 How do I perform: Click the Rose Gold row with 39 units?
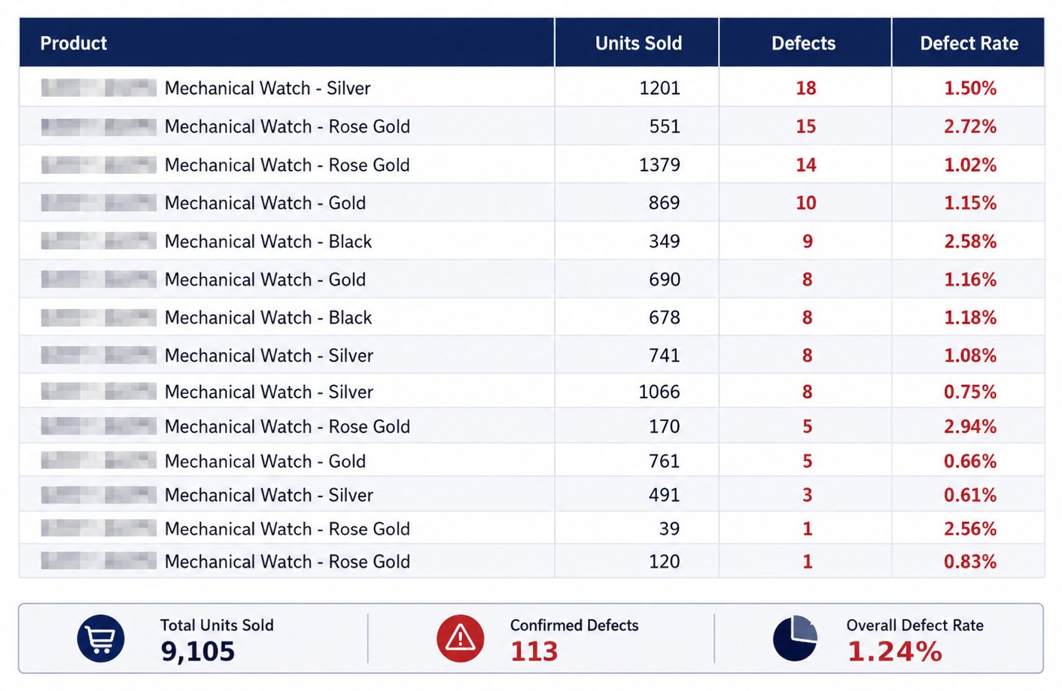(x=531, y=528)
